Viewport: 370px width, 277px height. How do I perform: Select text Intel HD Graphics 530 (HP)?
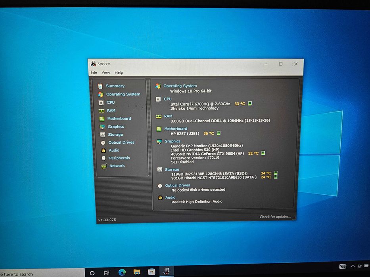tap(195, 150)
